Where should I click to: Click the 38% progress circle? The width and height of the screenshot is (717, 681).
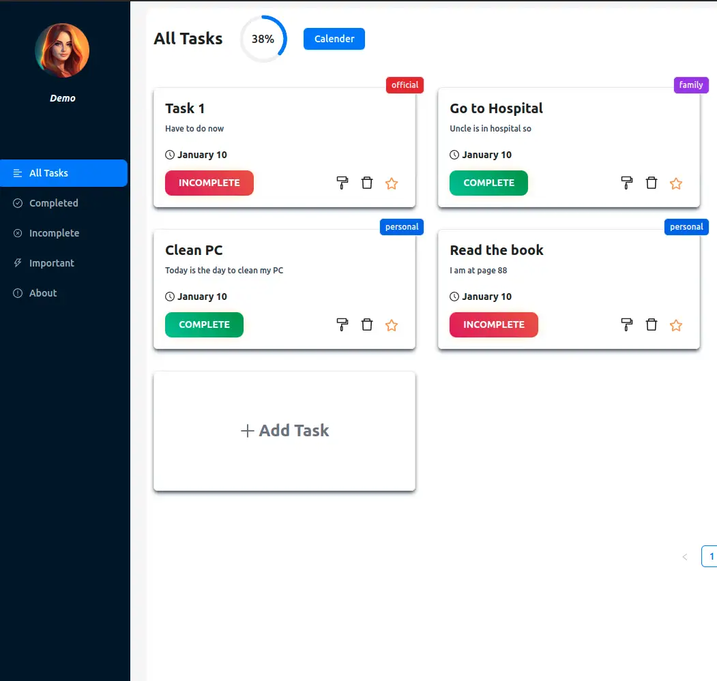pos(263,39)
